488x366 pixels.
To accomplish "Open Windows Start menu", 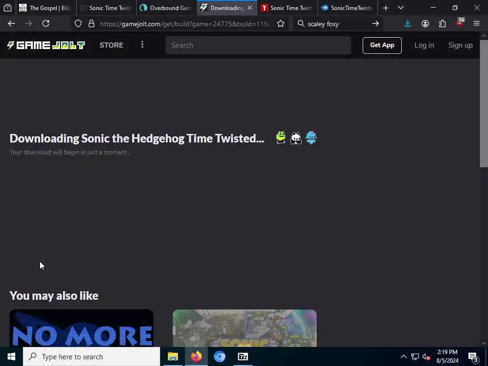I will point(11,356).
